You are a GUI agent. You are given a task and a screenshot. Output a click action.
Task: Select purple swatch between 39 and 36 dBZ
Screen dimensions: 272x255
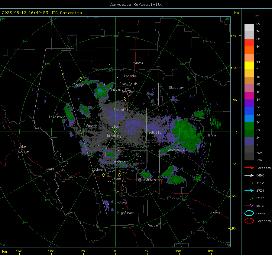tap(249, 103)
